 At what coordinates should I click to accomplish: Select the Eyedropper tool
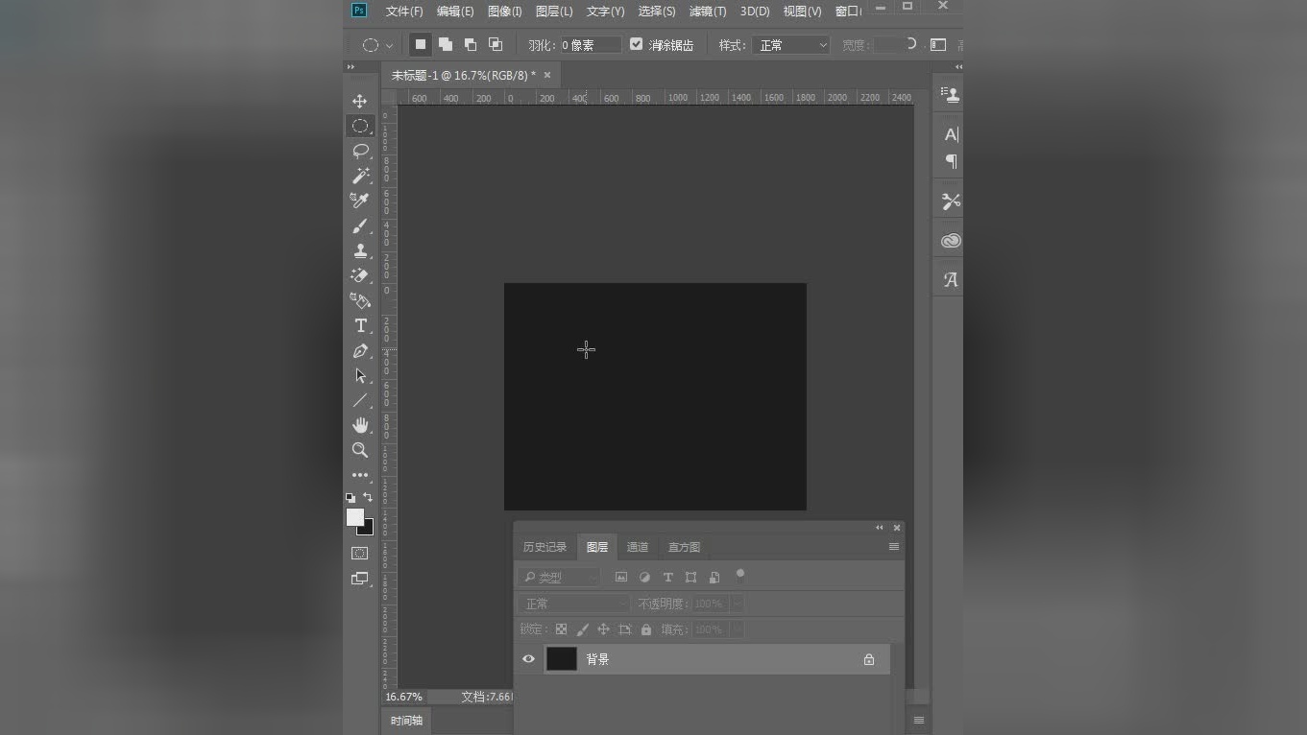click(x=360, y=201)
